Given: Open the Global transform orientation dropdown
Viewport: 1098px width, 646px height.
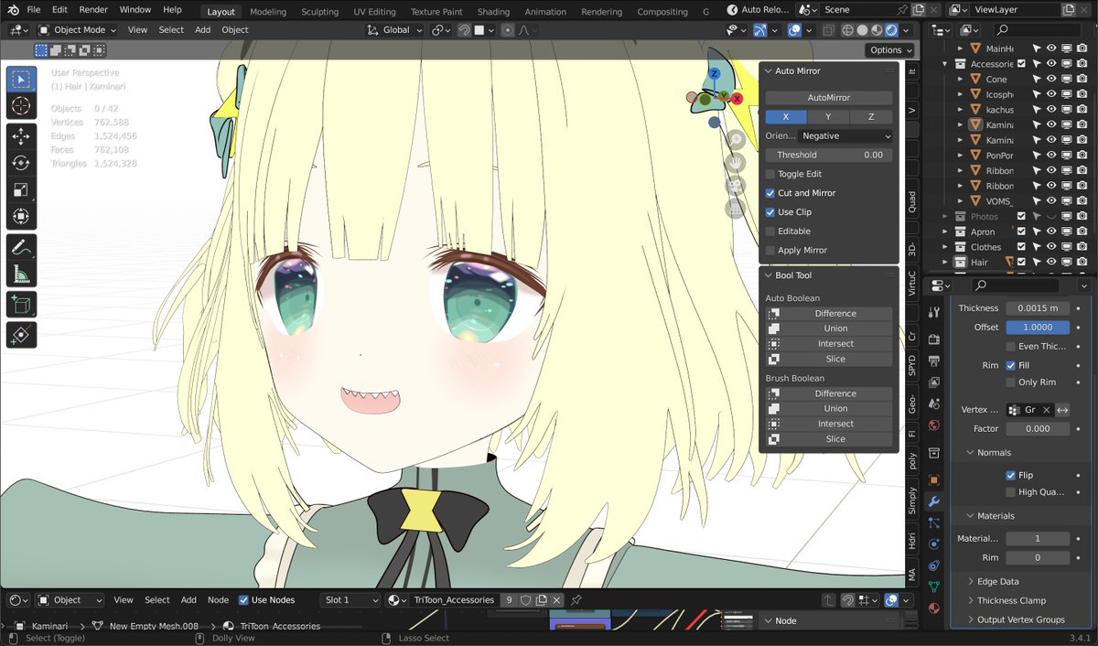Looking at the screenshot, I should pos(395,29).
